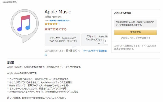Click the first gold rating star

point(46,24)
